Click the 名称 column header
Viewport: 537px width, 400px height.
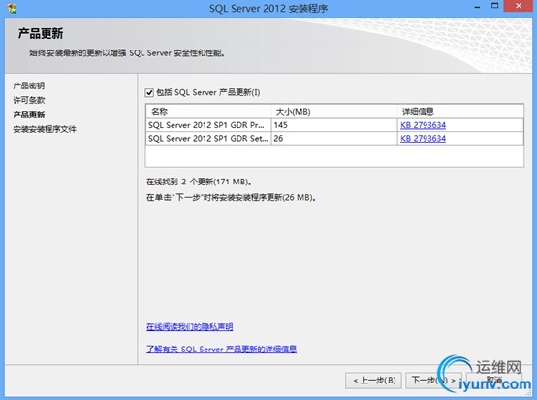(x=208, y=112)
